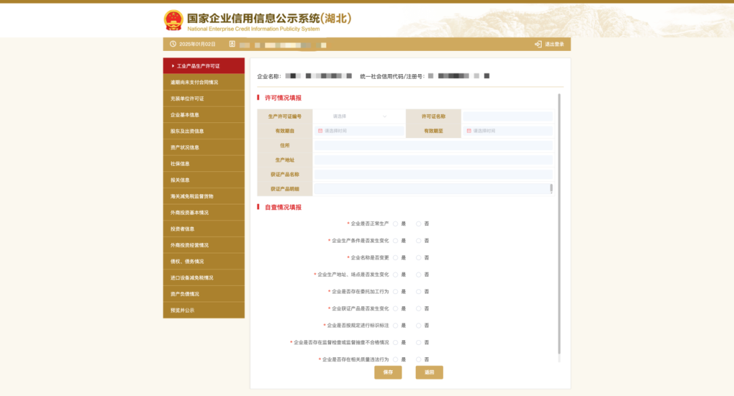734x396 pixels.
Task: Select 工业产品生产许可证 in sidebar
Action: pyautogui.click(x=204, y=66)
